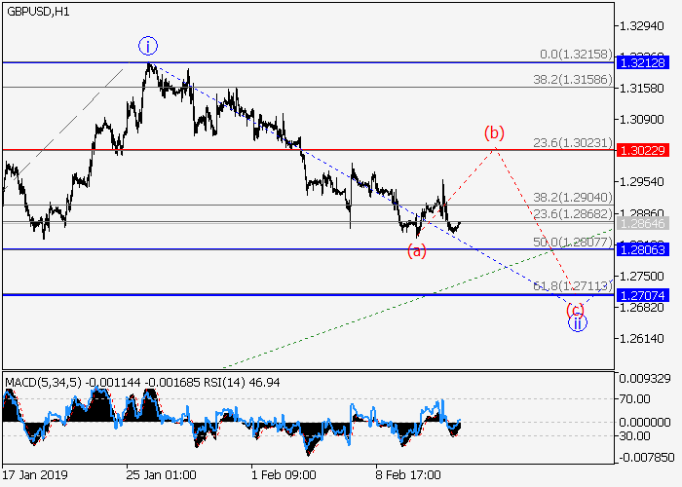Click the 25 Jan 01:00 date label
Viewport: 682px width, 487px height.
point(162,475)
